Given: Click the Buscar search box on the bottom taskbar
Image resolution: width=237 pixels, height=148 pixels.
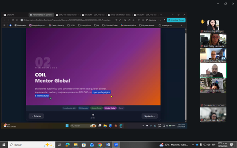Looking at the screenshot, I should point(31,145).
